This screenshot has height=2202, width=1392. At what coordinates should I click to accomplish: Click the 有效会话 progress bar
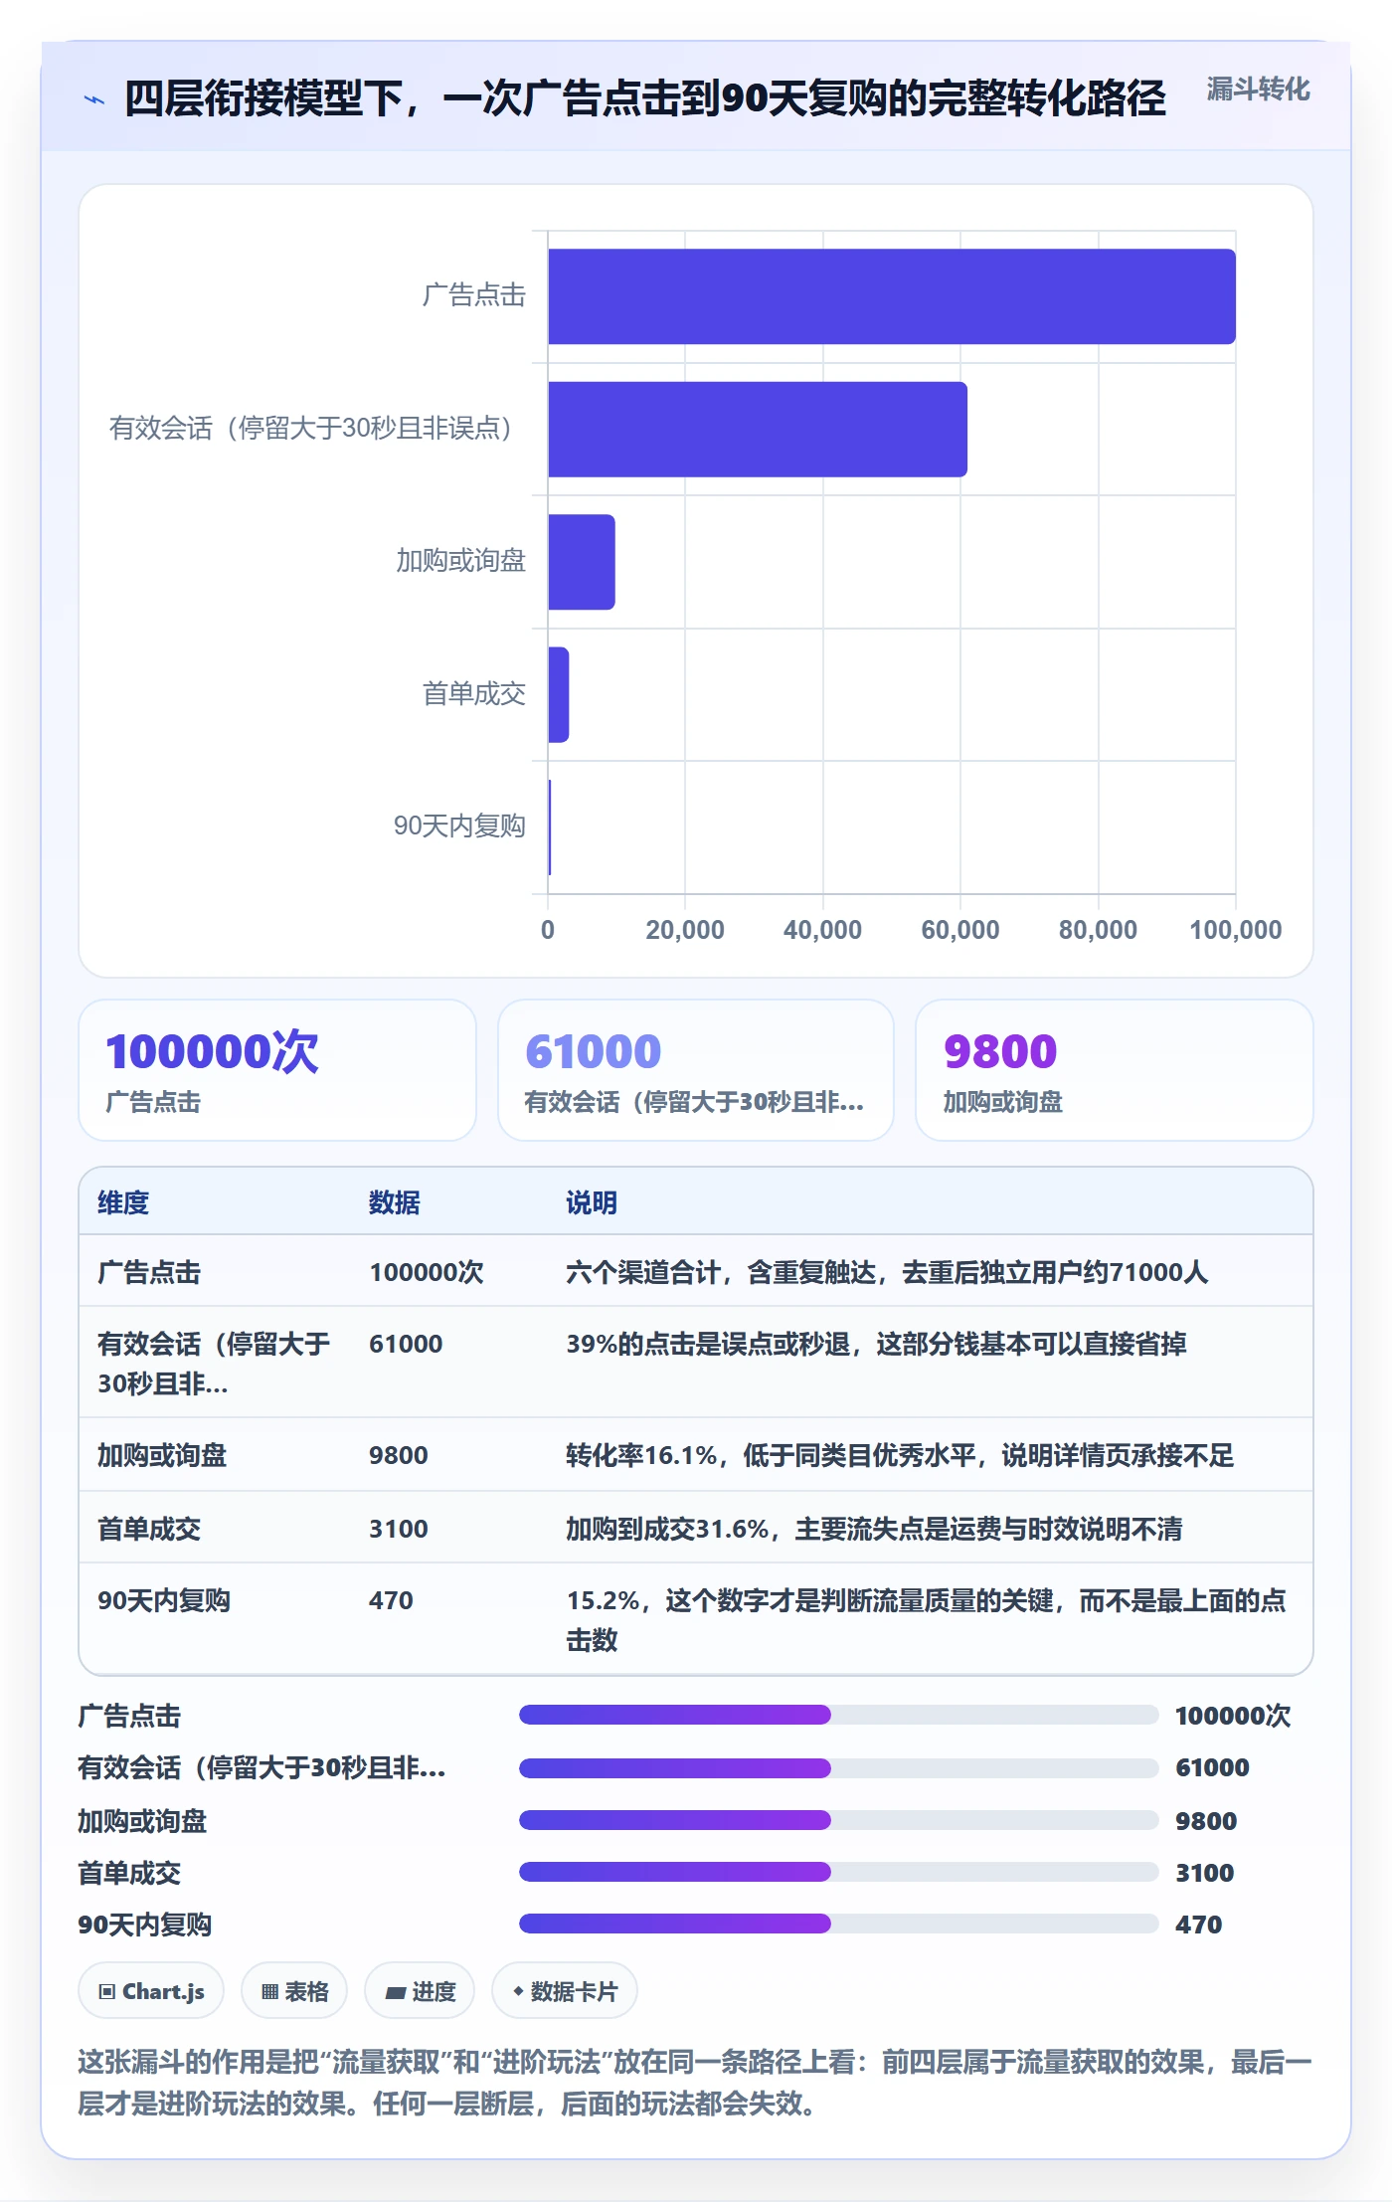click(x=838, y=1768)
